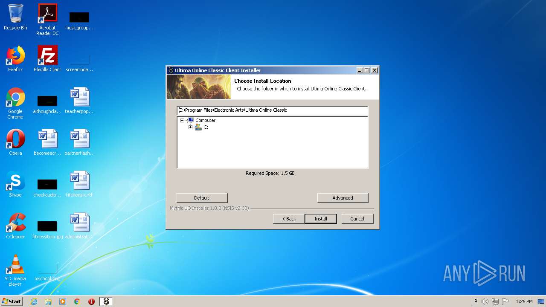
Task: Select the althoughcla desktop file
Action: coord(47,104)
